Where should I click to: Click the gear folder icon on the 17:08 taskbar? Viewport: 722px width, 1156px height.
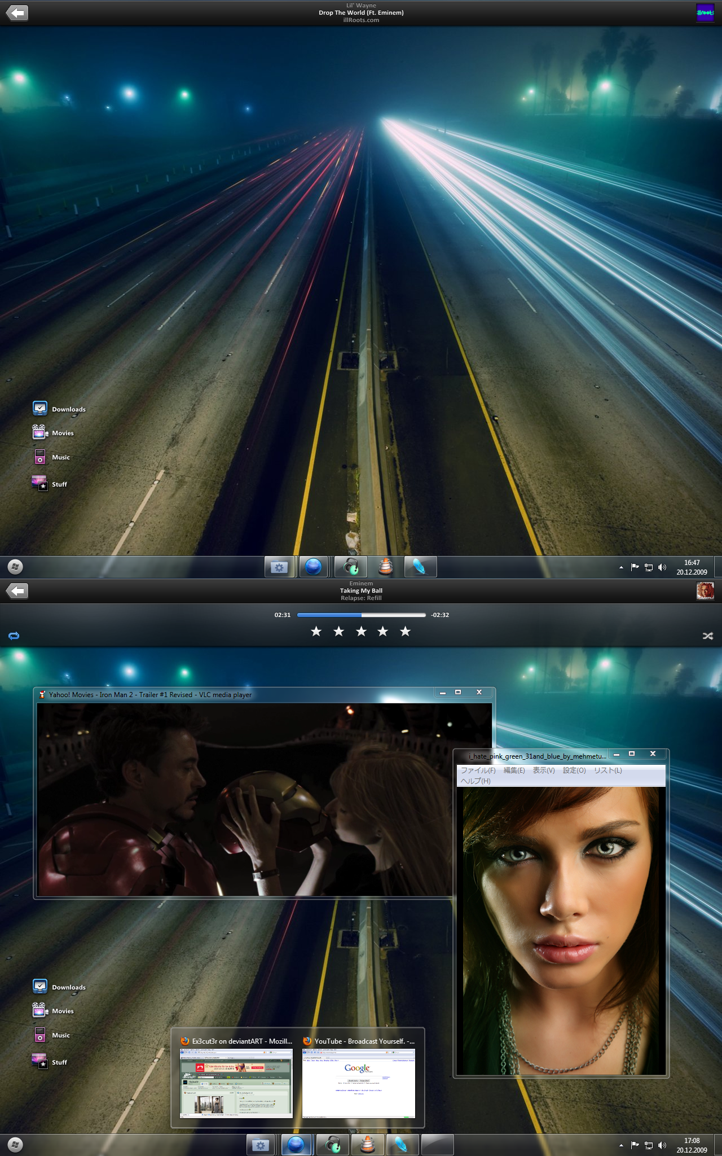pos(261,1145)
